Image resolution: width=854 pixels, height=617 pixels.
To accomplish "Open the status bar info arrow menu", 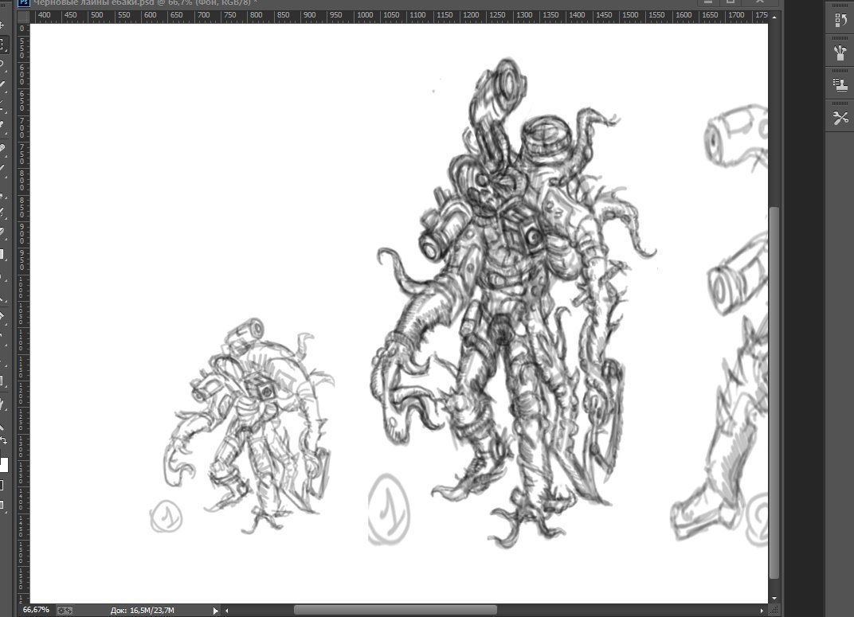I will pos(216,611).
